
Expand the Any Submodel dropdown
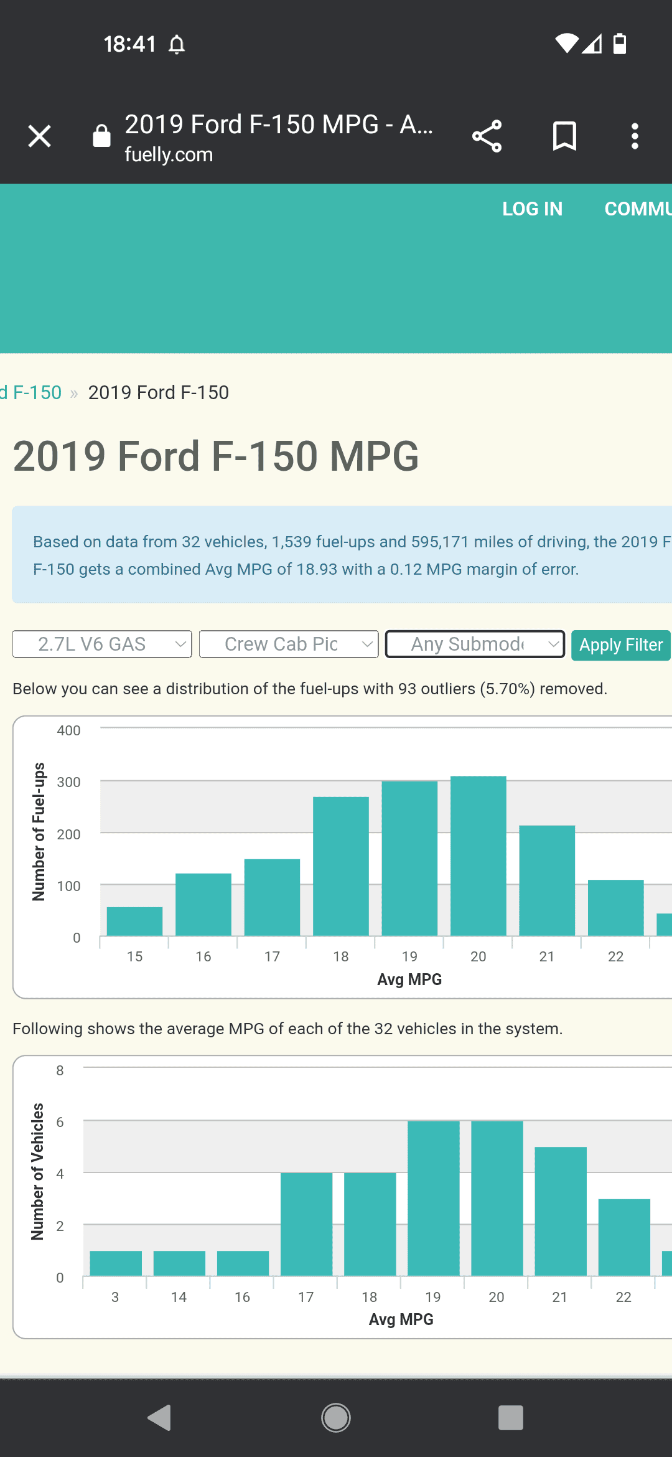click(x=475, y=644)
